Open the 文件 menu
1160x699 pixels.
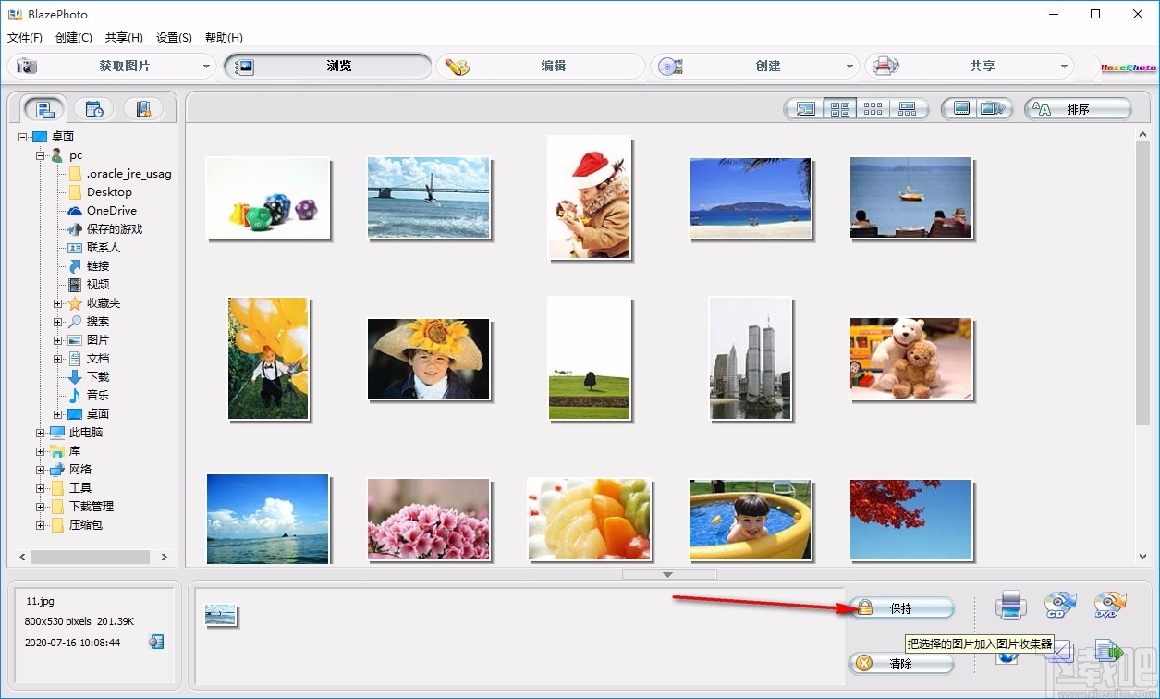pyautogui.click(x=24, y=37)
